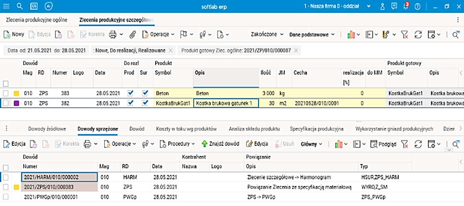Click the Nowy button
This screenshot has height=206, width=464.
[x=14, y=34]
